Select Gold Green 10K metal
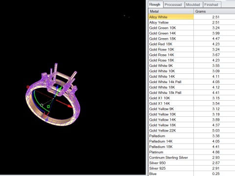The width and height of the screenshot is (235, 176). pyautogui.click(x=191, y=28)
